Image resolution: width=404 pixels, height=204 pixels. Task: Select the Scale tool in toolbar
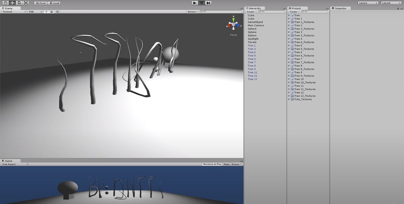(26, 3)
